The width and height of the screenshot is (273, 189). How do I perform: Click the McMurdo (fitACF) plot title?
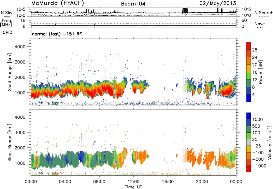click(57, 3)
